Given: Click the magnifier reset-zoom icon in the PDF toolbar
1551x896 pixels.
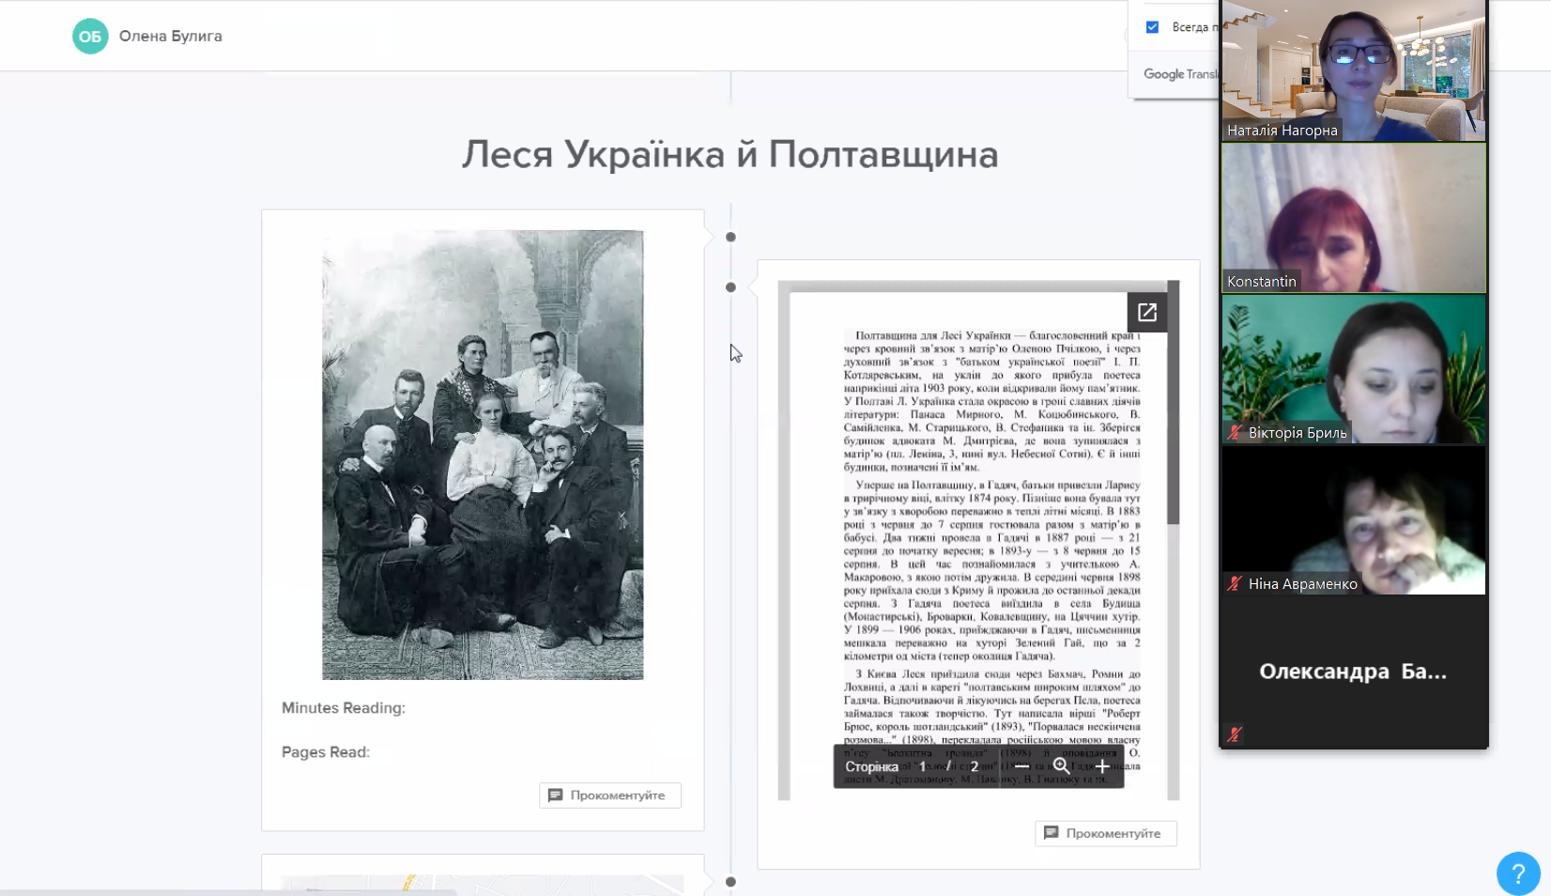Looking at the screenshot, I should [1062, 766].
